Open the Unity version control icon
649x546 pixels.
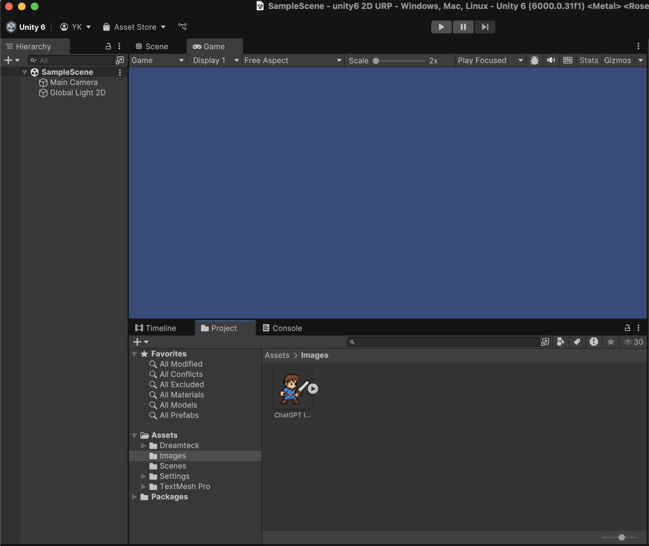[x=183, y=27]
